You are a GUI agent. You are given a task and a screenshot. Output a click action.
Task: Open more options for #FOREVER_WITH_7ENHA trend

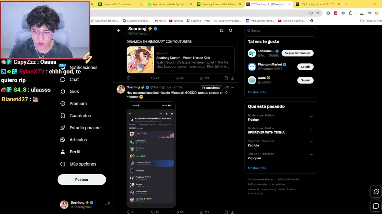click(x=312, y=129)
